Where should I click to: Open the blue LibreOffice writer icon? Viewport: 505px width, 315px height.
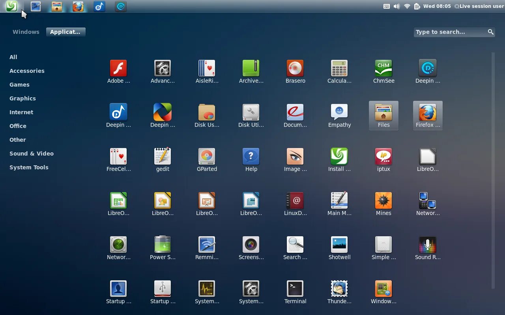click(x=251, y=201)
